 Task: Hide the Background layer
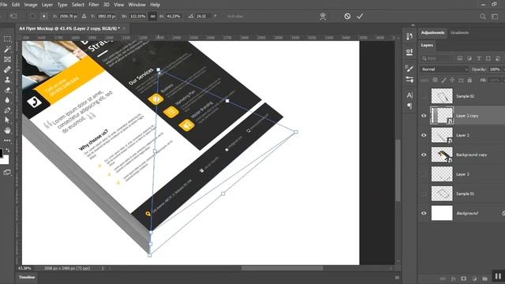pos(424,213)
